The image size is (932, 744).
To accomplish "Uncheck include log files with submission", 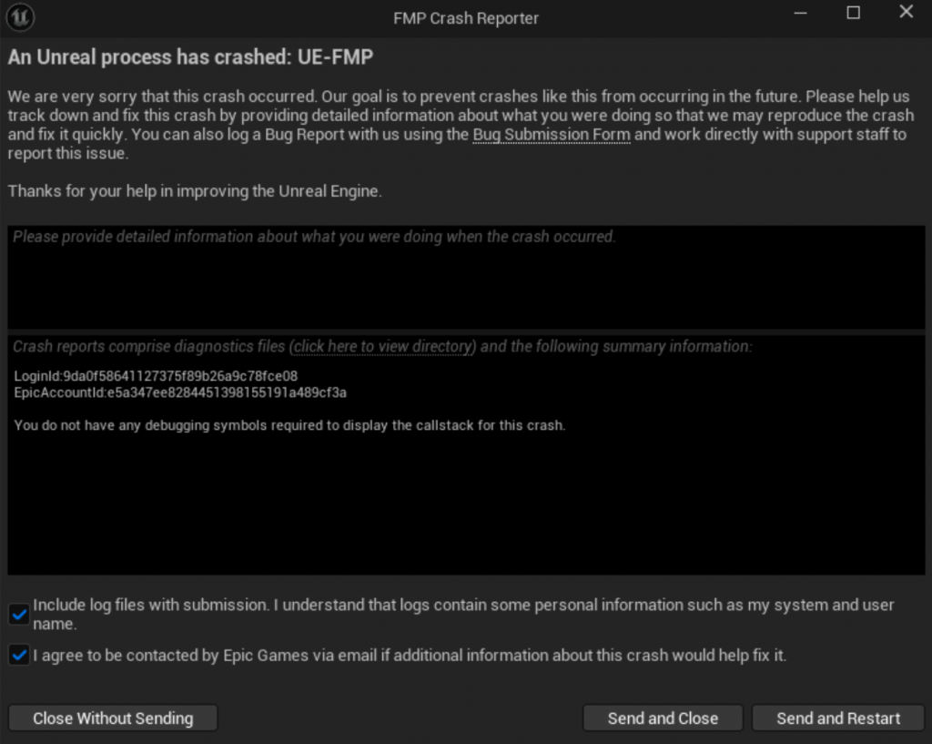I will 19,614.
